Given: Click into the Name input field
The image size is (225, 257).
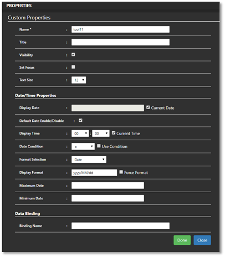Looking at the screenshot, I should (120, 29).
